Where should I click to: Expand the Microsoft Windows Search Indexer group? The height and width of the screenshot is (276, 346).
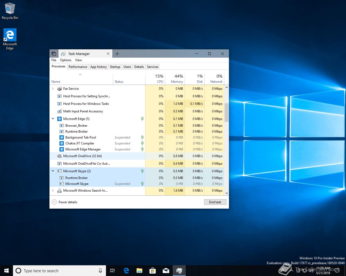[53, 191]
